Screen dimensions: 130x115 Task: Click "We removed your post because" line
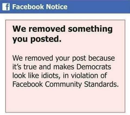pyautogui.click(x=64, y=58)
